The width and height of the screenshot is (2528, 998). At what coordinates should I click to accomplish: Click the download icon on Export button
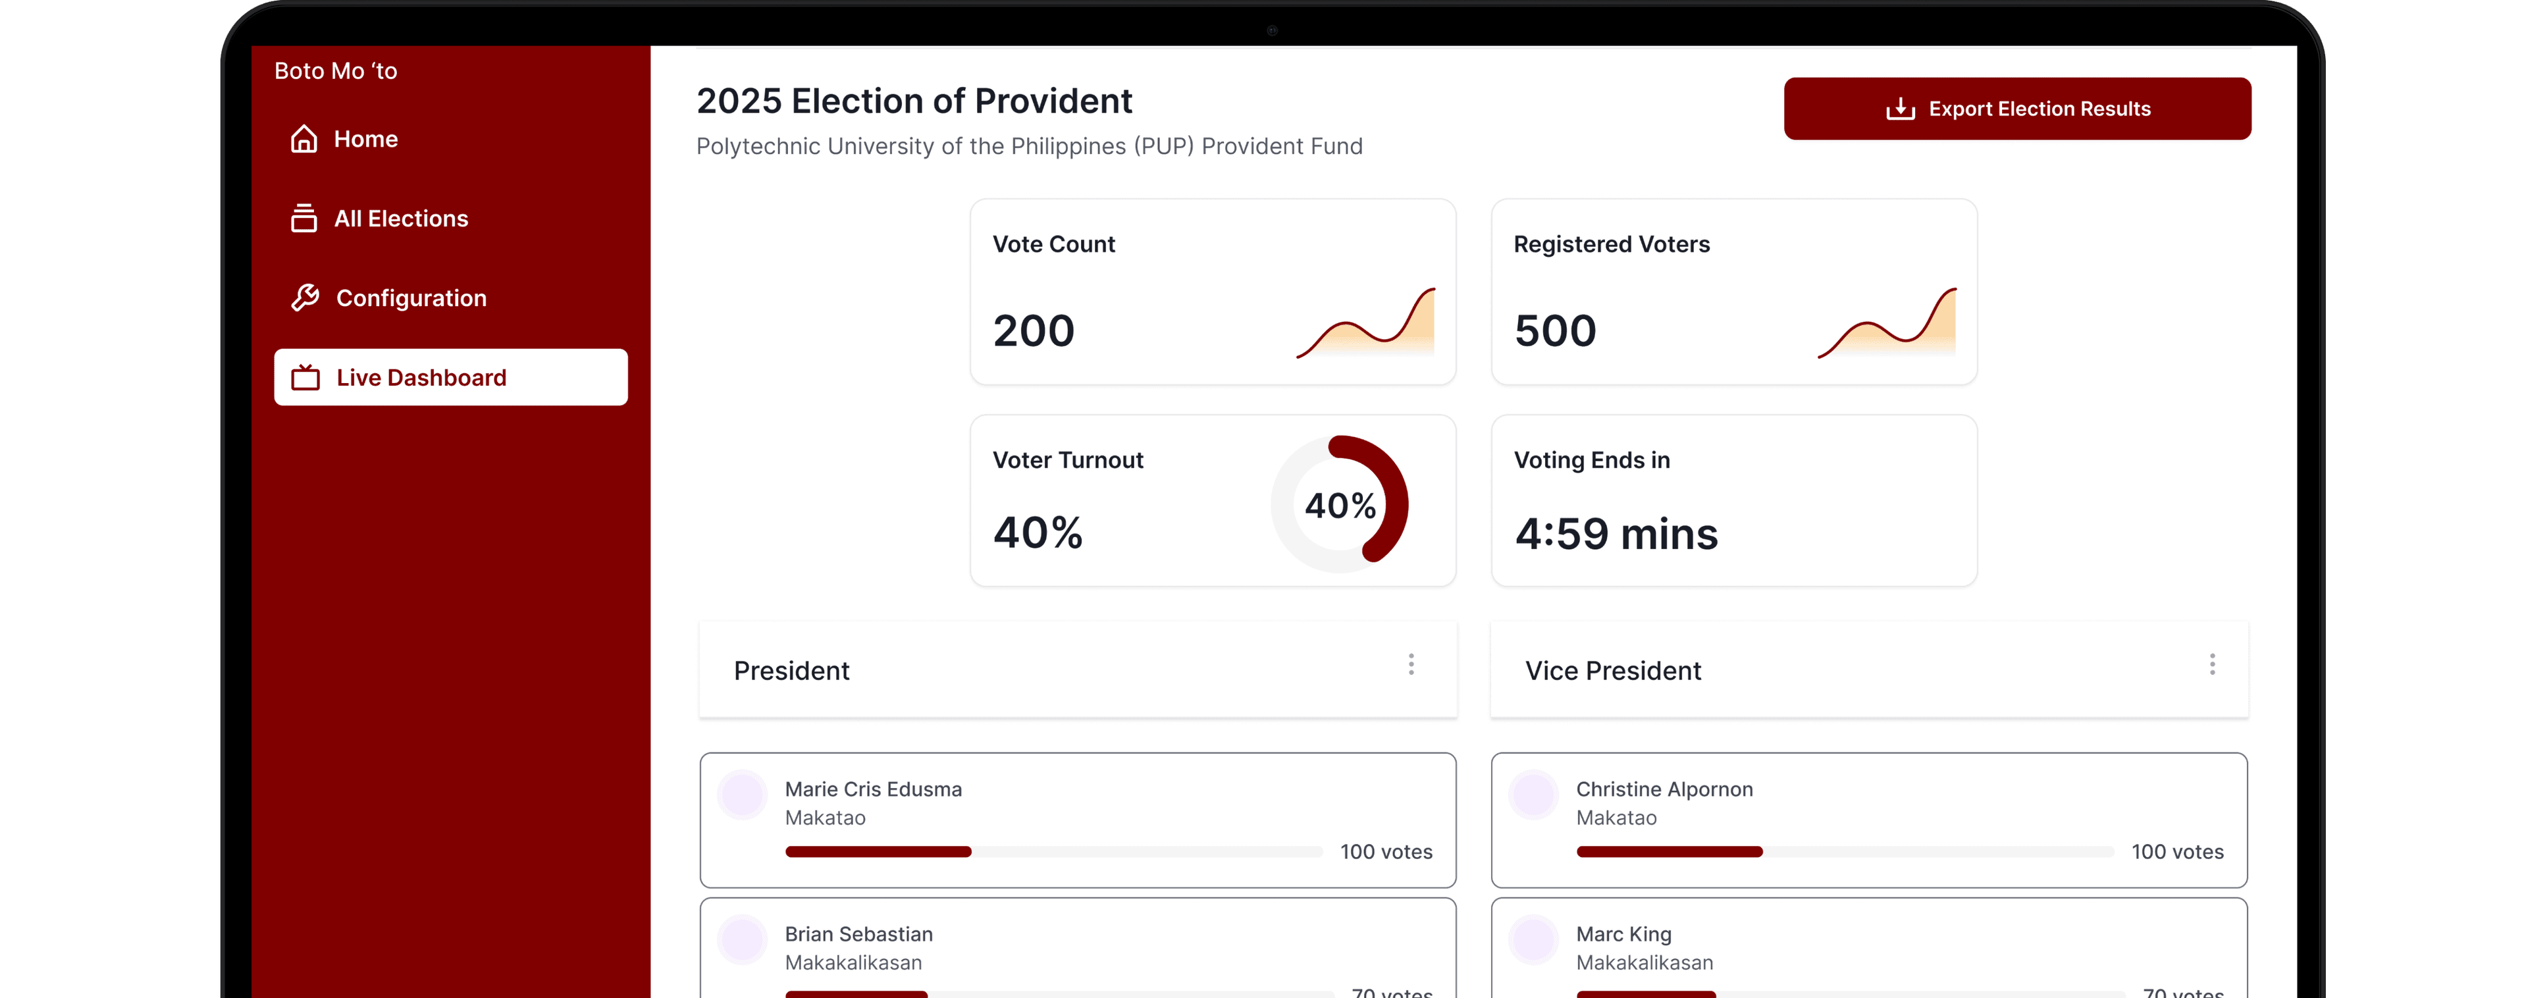click(1900, 109)
